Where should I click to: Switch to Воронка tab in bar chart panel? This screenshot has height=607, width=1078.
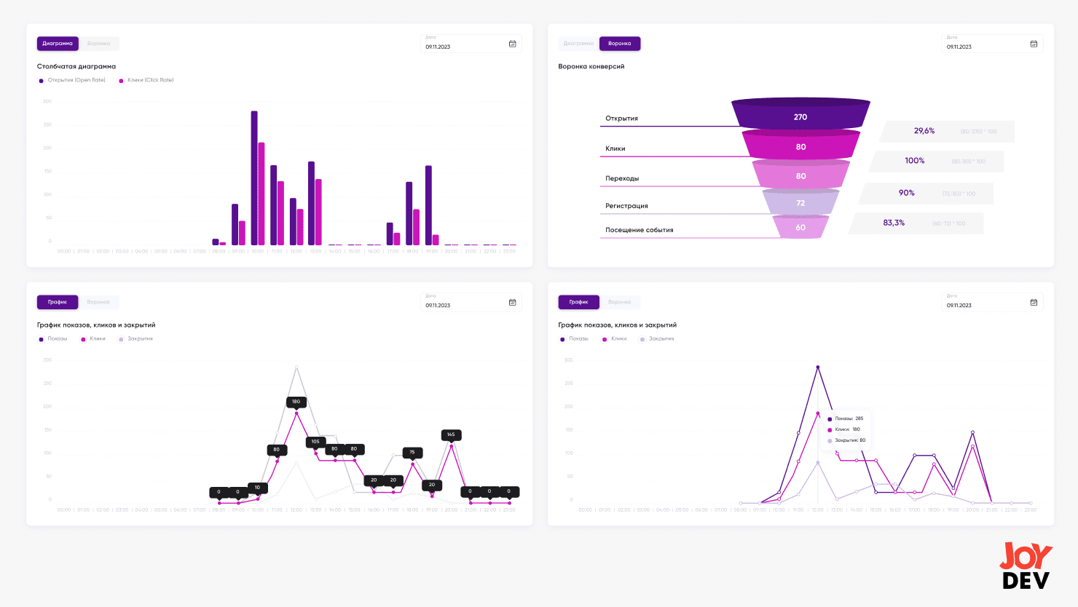[99, 44]
